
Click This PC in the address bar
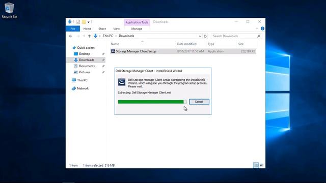click(107, 36)
